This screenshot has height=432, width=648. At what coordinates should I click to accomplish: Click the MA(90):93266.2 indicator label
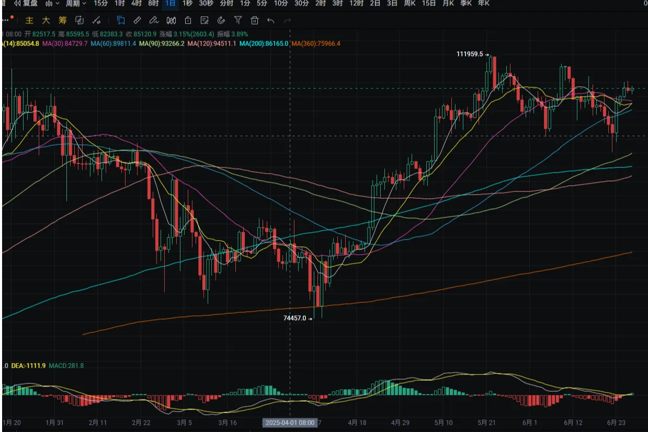(x=162, y=43)
